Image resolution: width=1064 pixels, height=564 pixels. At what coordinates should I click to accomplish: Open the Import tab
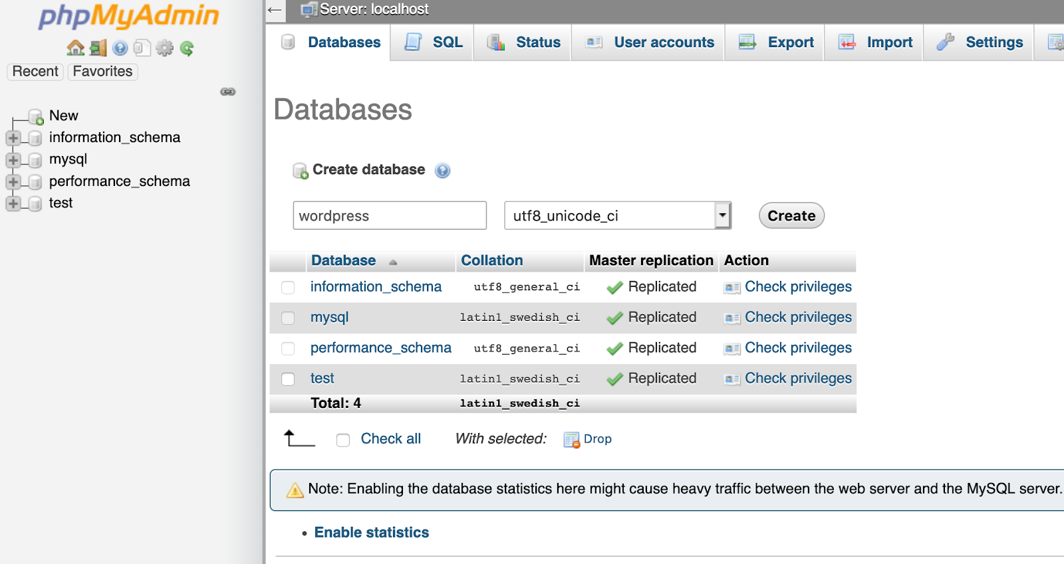[x=874, y=43]
